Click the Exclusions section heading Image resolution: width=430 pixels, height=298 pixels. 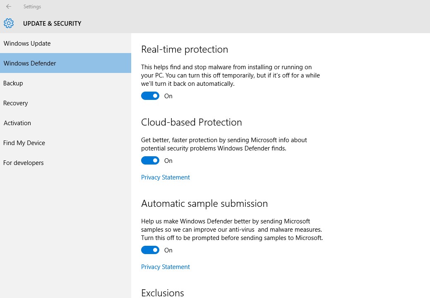click(162, 293)
